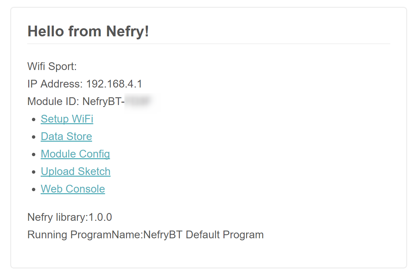This screenshot has height=278, width=413.
Task: Click the "Wifi Sport:" label text
Action: (52, 67)
